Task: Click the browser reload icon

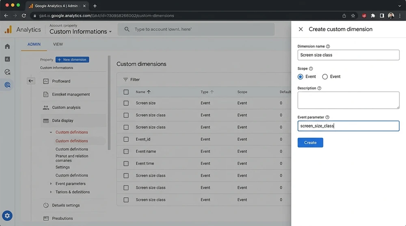Action: click(24, 16)
